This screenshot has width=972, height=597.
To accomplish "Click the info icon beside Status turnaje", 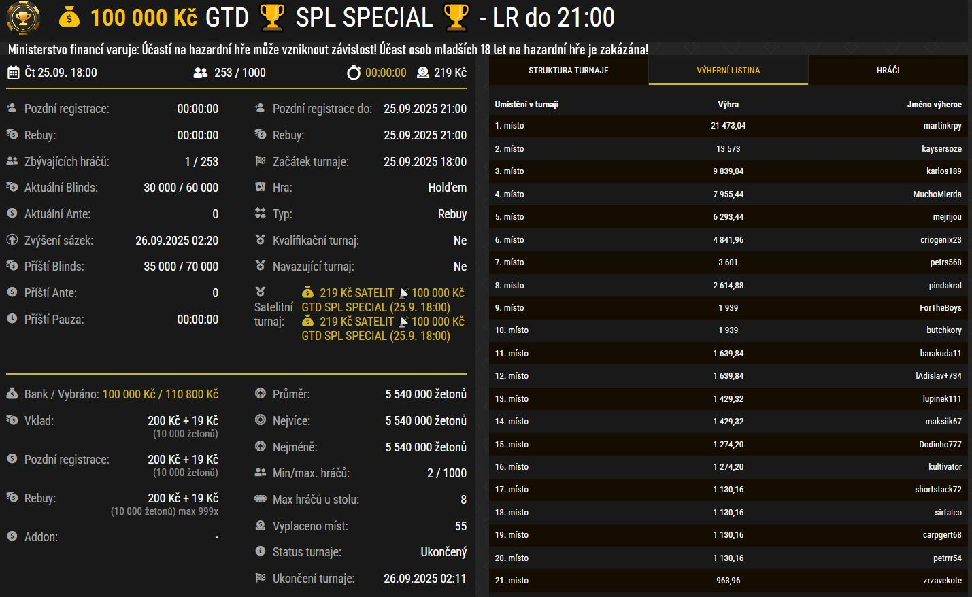I will click(260, 551).
